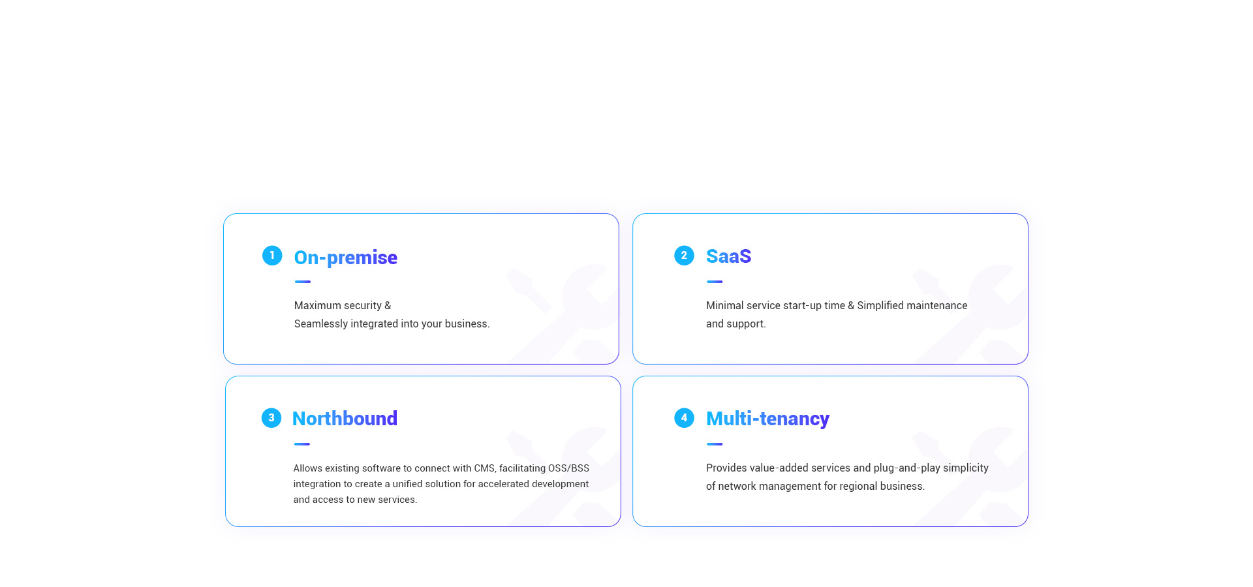
Task: Click the number 2 circle badge
Action: 684,256
